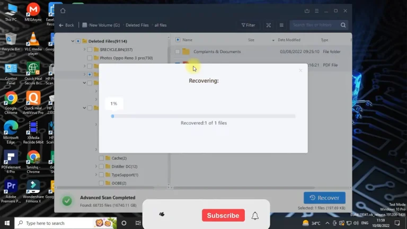Open Microsoft Edge desktop icon
The height and width of the screenshot is (229, 407).
11,133
